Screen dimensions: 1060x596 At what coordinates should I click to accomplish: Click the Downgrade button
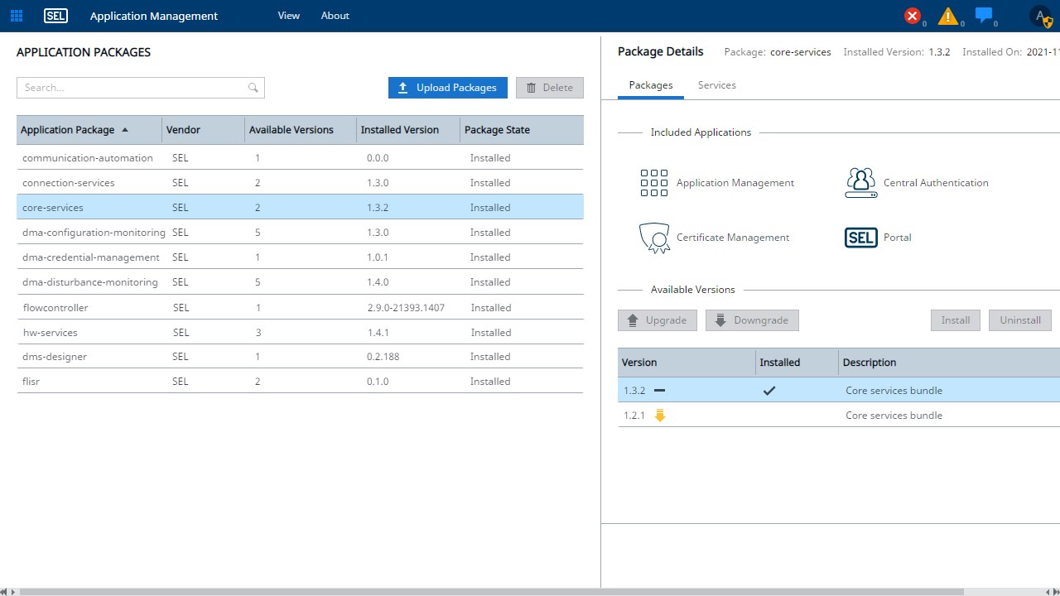click(x=753, y=320)
